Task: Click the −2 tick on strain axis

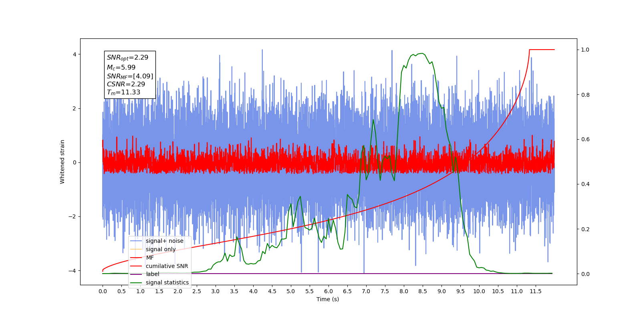Action: coord(73,216)
